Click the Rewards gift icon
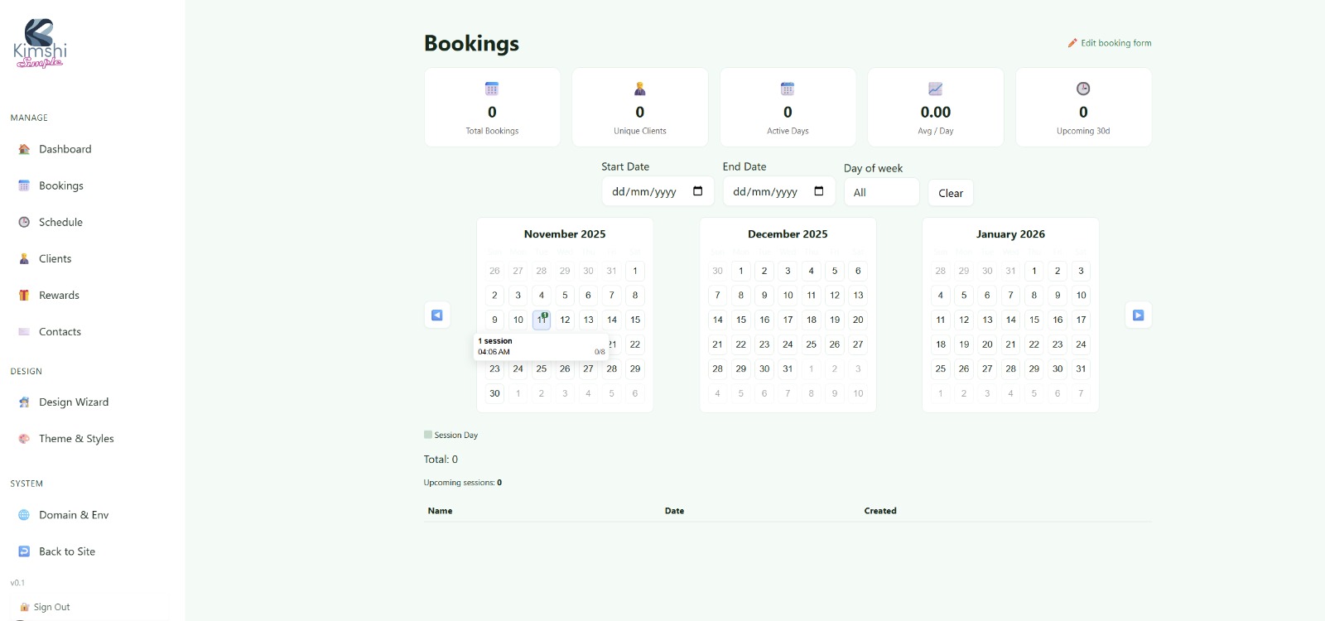Screen dimensions: 1325x621 click(24, 295)
